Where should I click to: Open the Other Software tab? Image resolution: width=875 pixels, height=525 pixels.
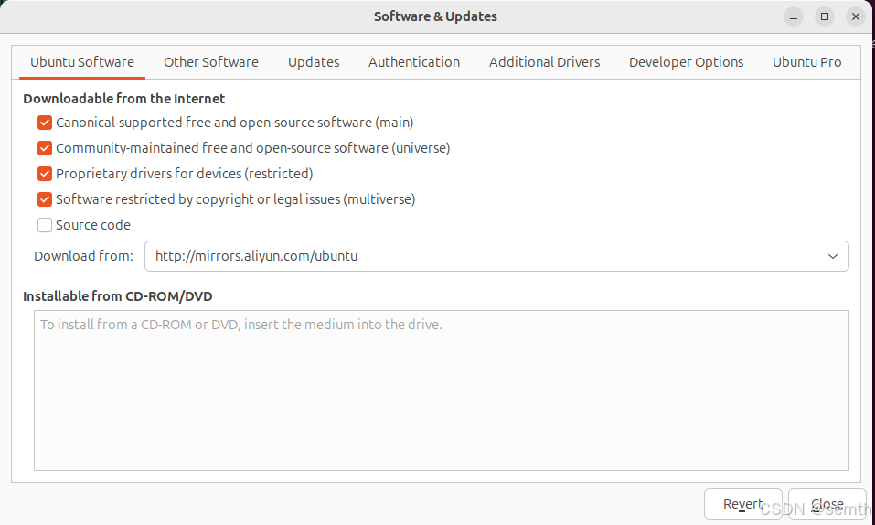click(x=211, y=62)
